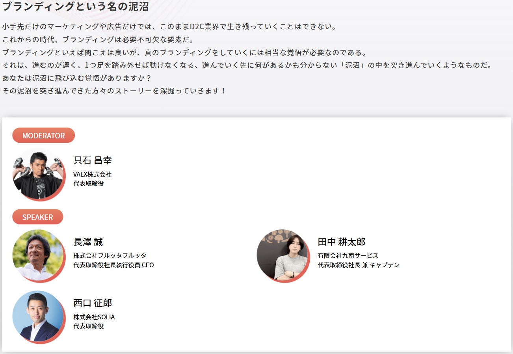Screen dimensions: 513x354
Task: Click the line starting その泥沼を突き進んできた方々
Action: (114, 91)
